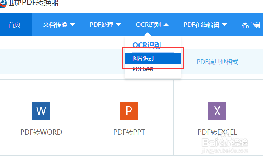Expand the PDF在线编辑 dropdown arrow

coord(225,25)
